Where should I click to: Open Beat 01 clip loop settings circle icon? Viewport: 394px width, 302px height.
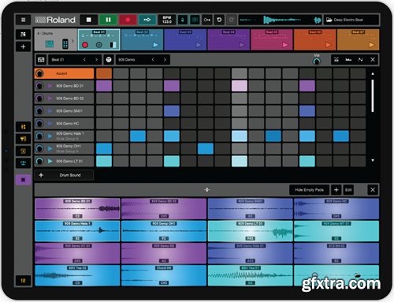pos(99,45)
